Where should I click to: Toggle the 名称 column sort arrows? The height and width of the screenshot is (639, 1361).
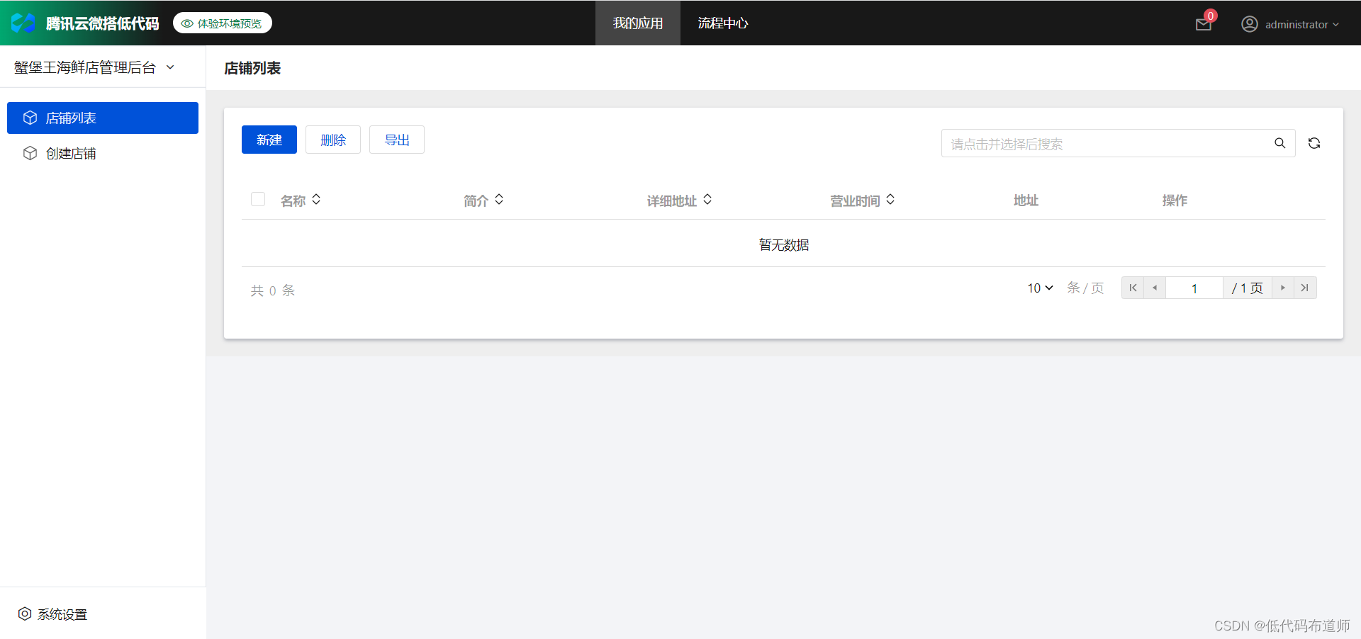coord(316,200)
